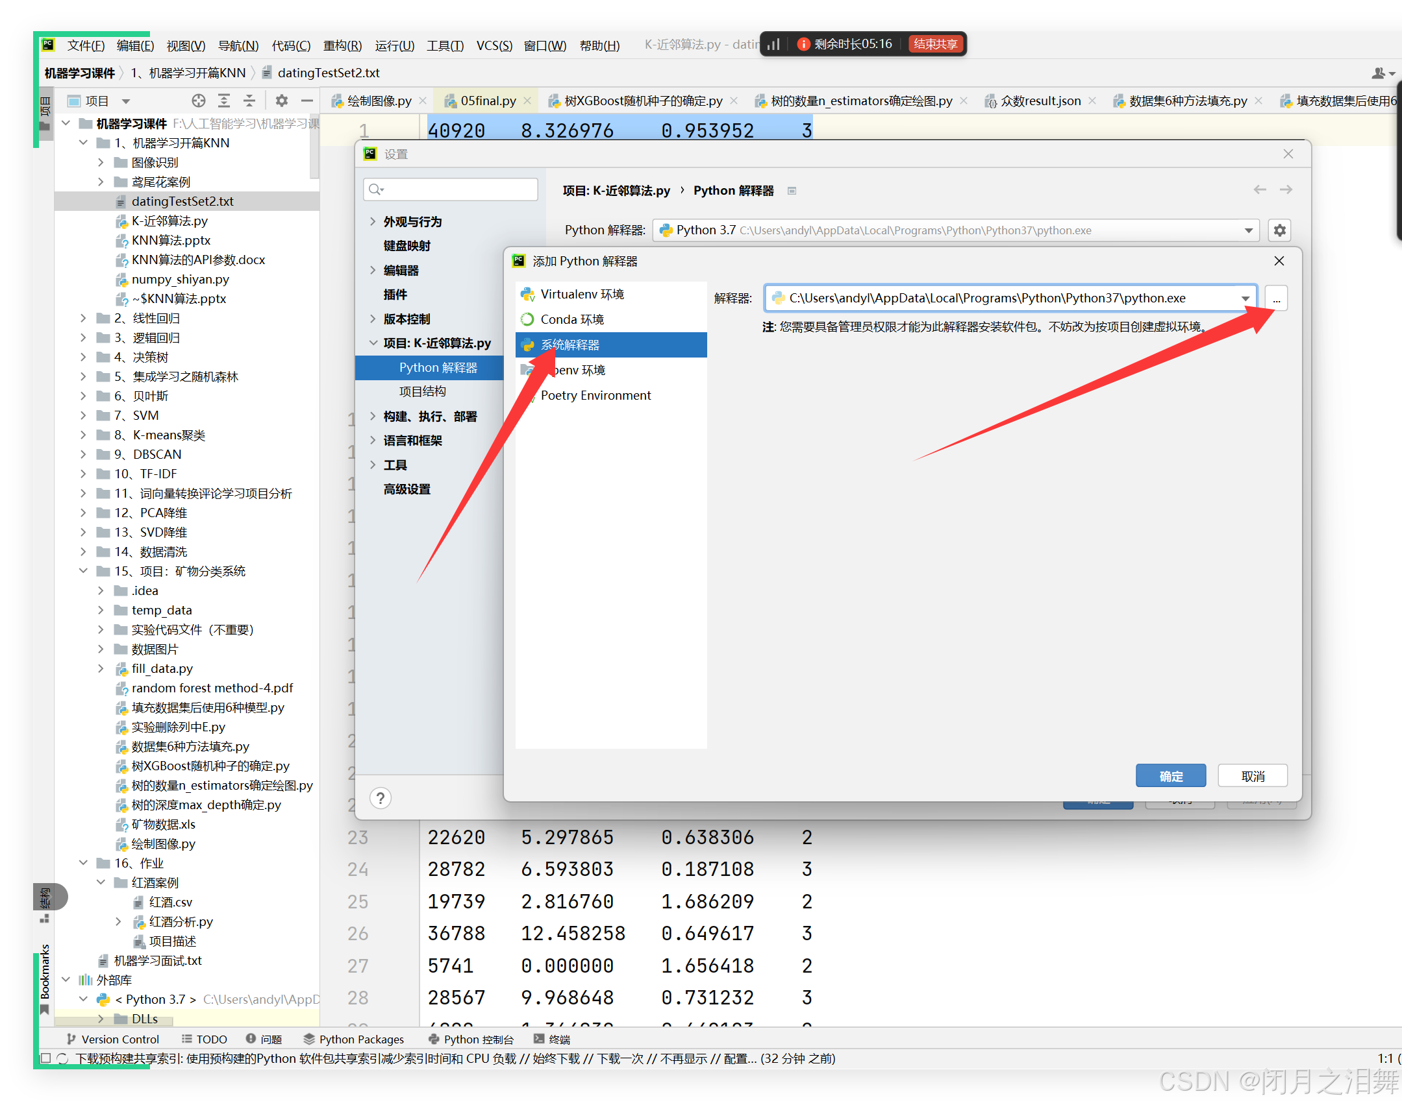This screenshot has width=1402, height=1105.
Task: Click the gear icon beside Python interpreter dropdown
Action: point(1279,230)
